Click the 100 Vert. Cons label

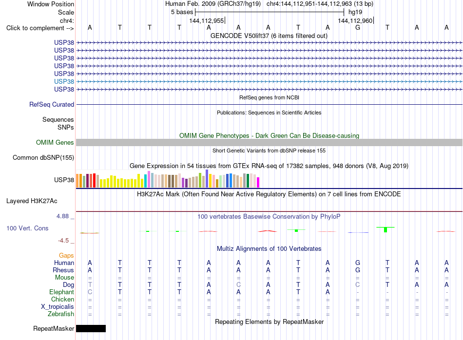pyautogui.click(x=27, y=228)
